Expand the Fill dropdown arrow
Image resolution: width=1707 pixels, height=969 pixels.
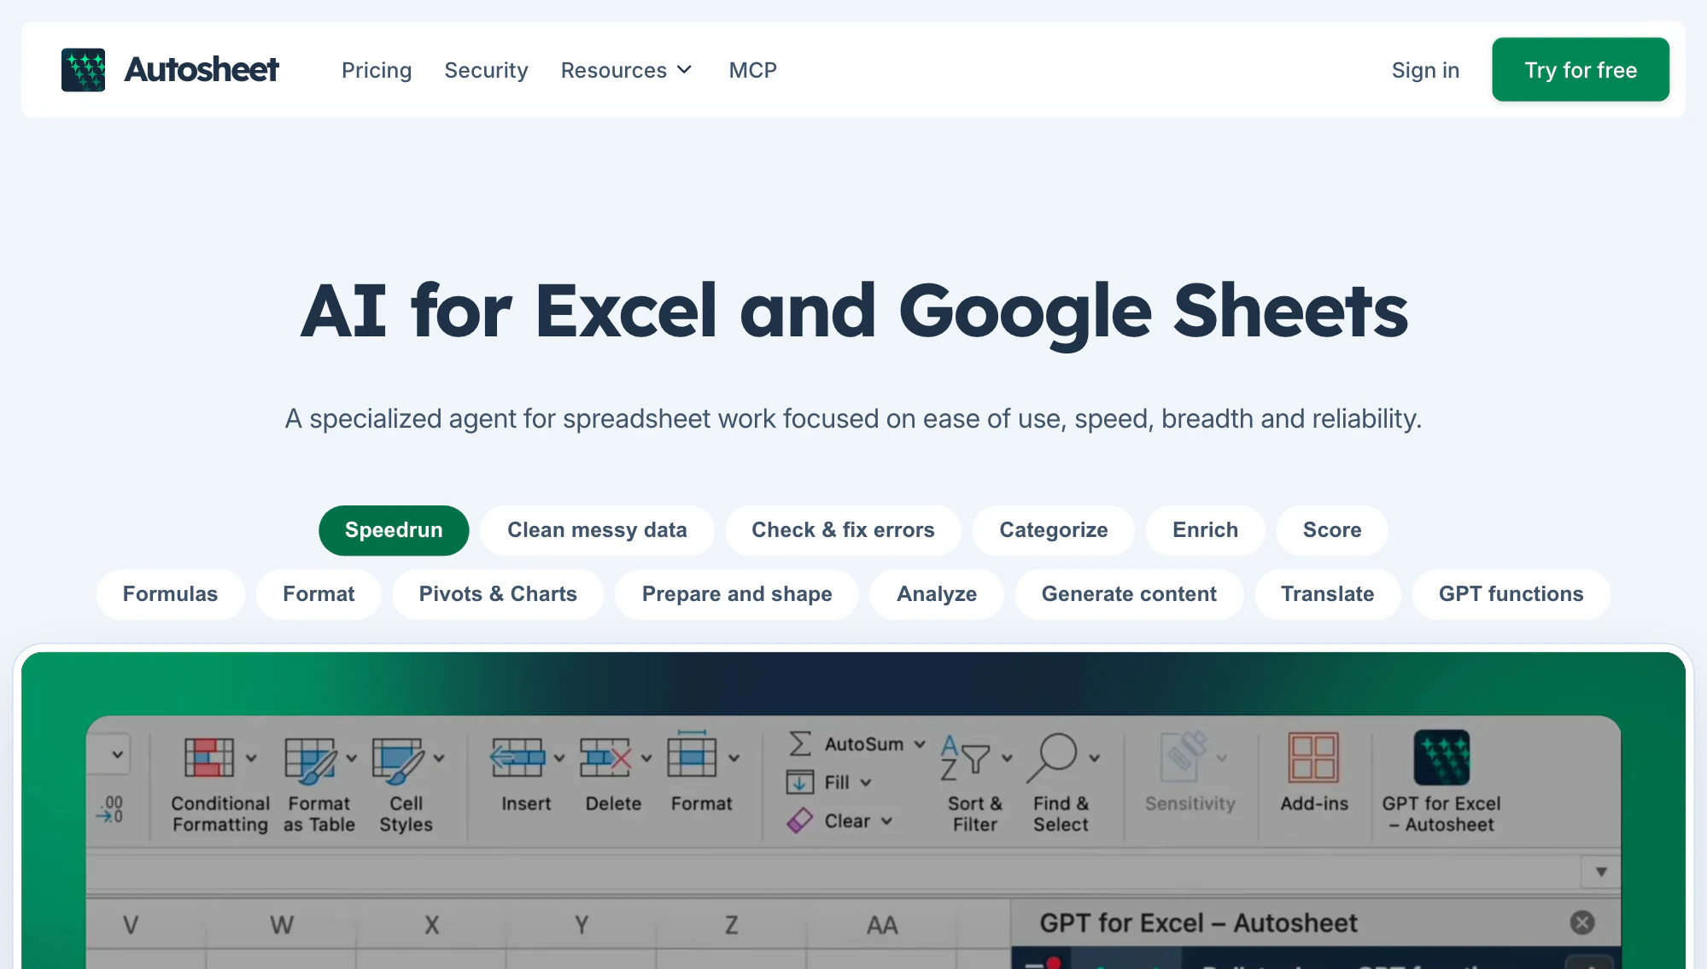pyautogui.click(x=866, y=783)
